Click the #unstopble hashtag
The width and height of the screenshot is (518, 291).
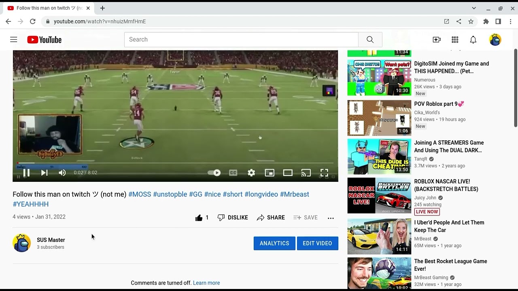[170, 194]
